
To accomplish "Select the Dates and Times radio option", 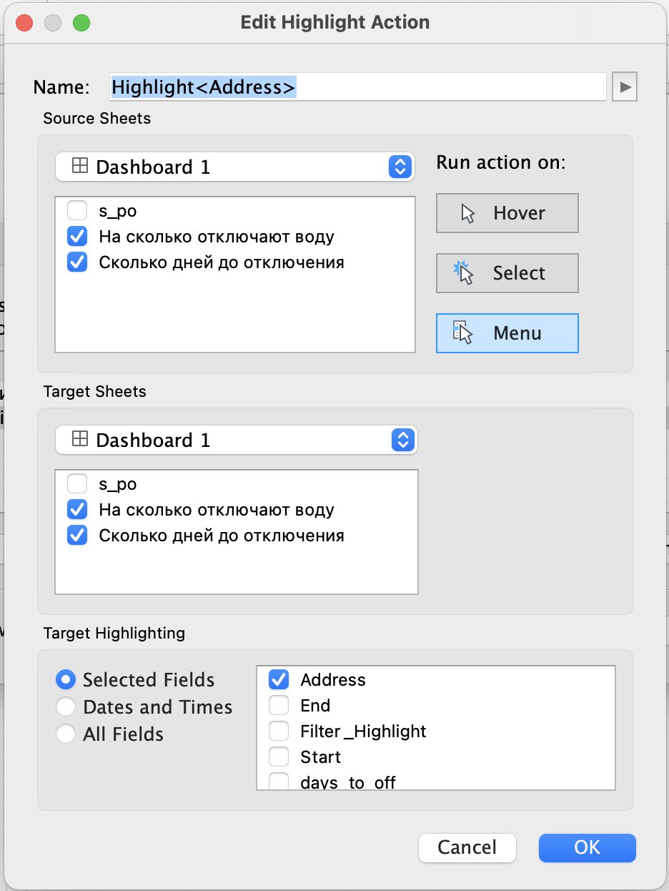I will tap(66, 707).
